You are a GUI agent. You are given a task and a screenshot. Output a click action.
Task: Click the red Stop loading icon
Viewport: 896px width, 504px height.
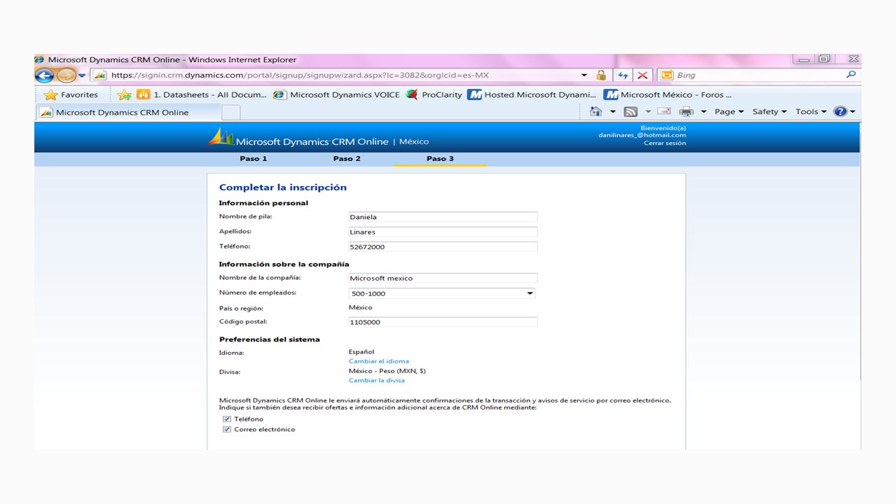click(642, 75)
